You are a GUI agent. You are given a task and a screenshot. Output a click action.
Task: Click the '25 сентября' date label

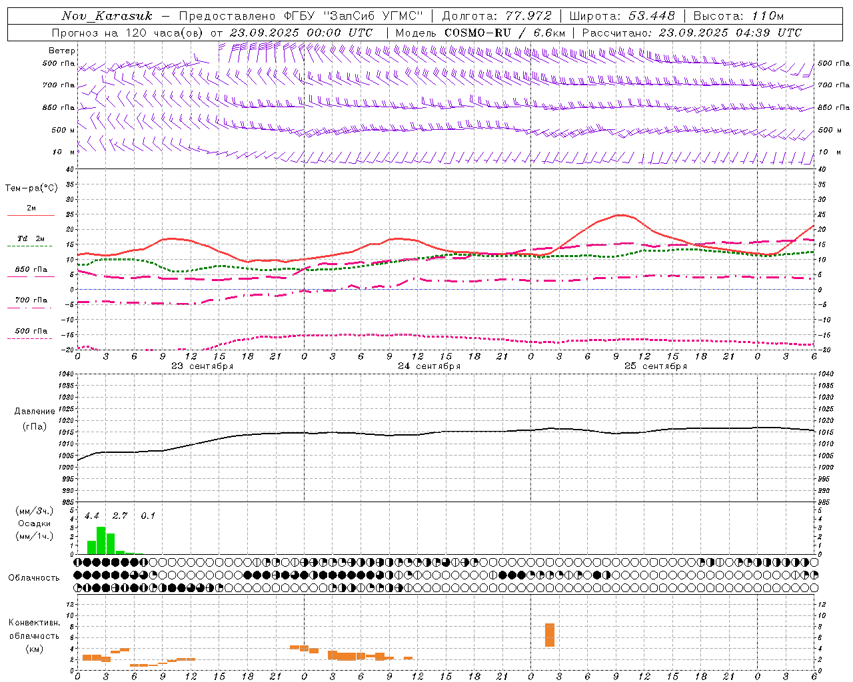point(656,366)
